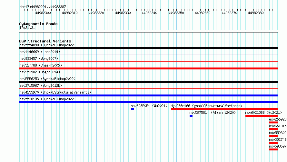Screen dimensions: 287x162
Task: Click the red bar under nsv6021586
Action: tap(262, 116)
